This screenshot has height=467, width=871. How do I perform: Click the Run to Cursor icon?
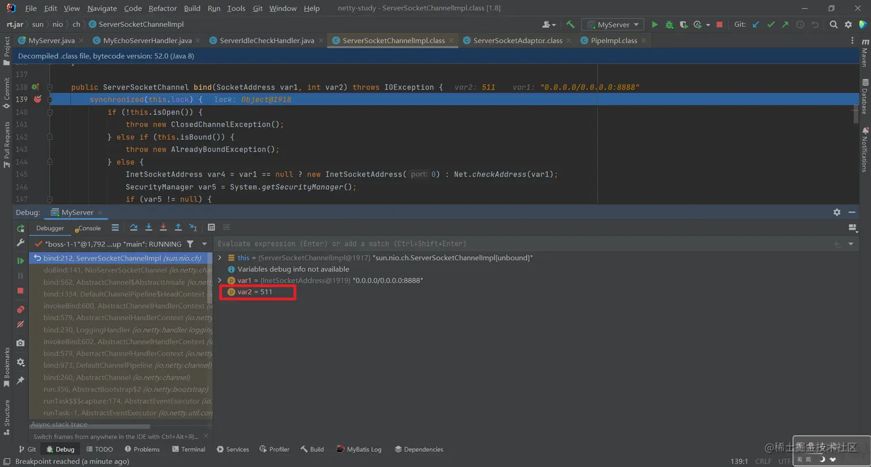[x=193, y=227]
